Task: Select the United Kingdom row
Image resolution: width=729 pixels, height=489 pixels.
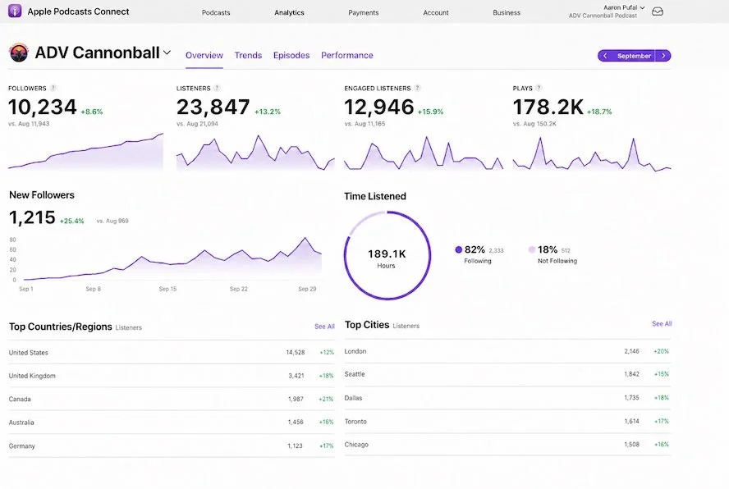Action: pos(172,376)
